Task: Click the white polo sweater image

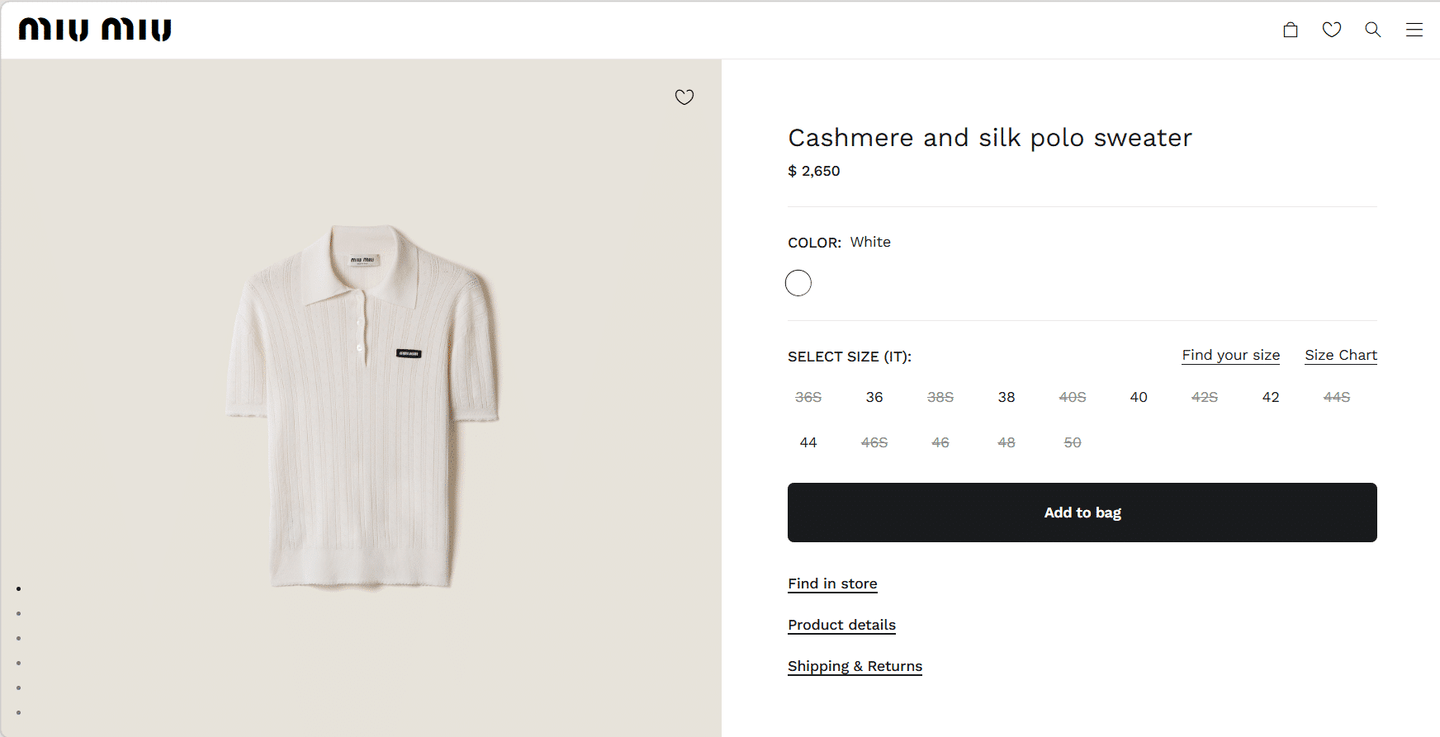Action: (362, 404)
